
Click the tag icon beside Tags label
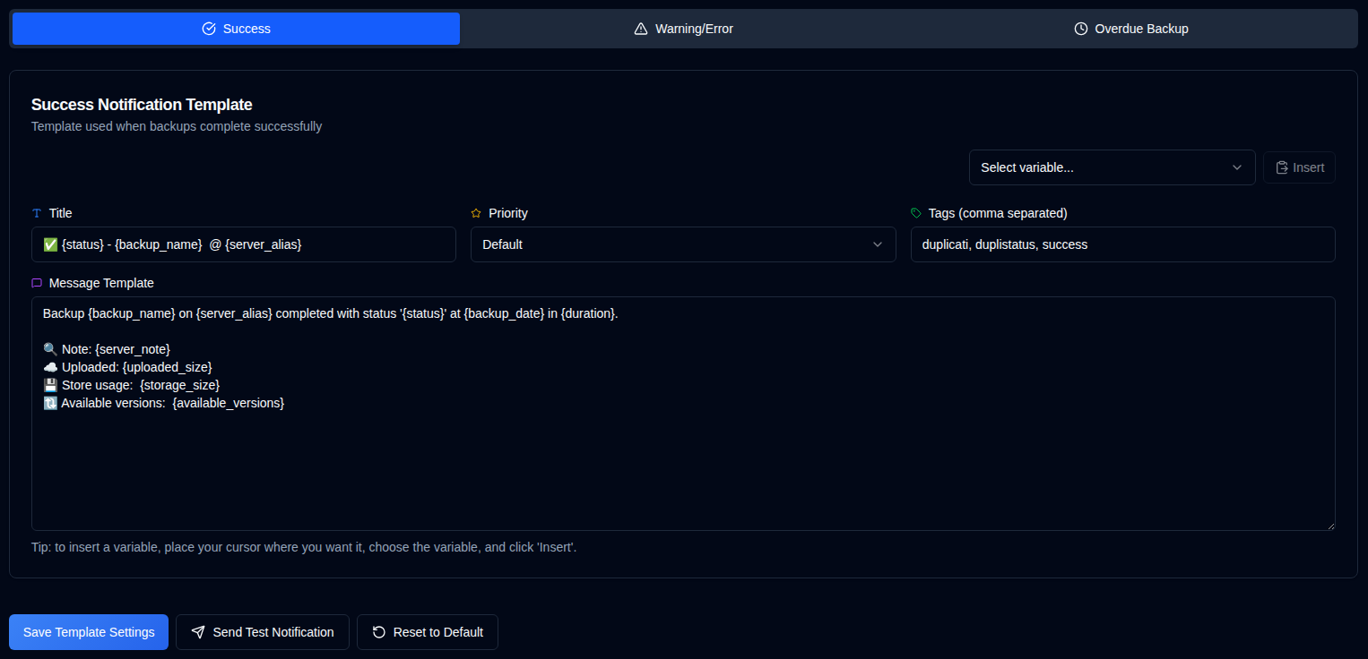[915, 212]
